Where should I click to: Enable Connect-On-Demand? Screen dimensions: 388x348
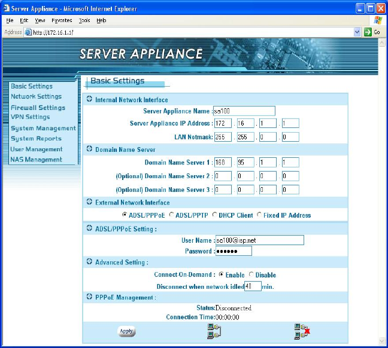point(221,274)
